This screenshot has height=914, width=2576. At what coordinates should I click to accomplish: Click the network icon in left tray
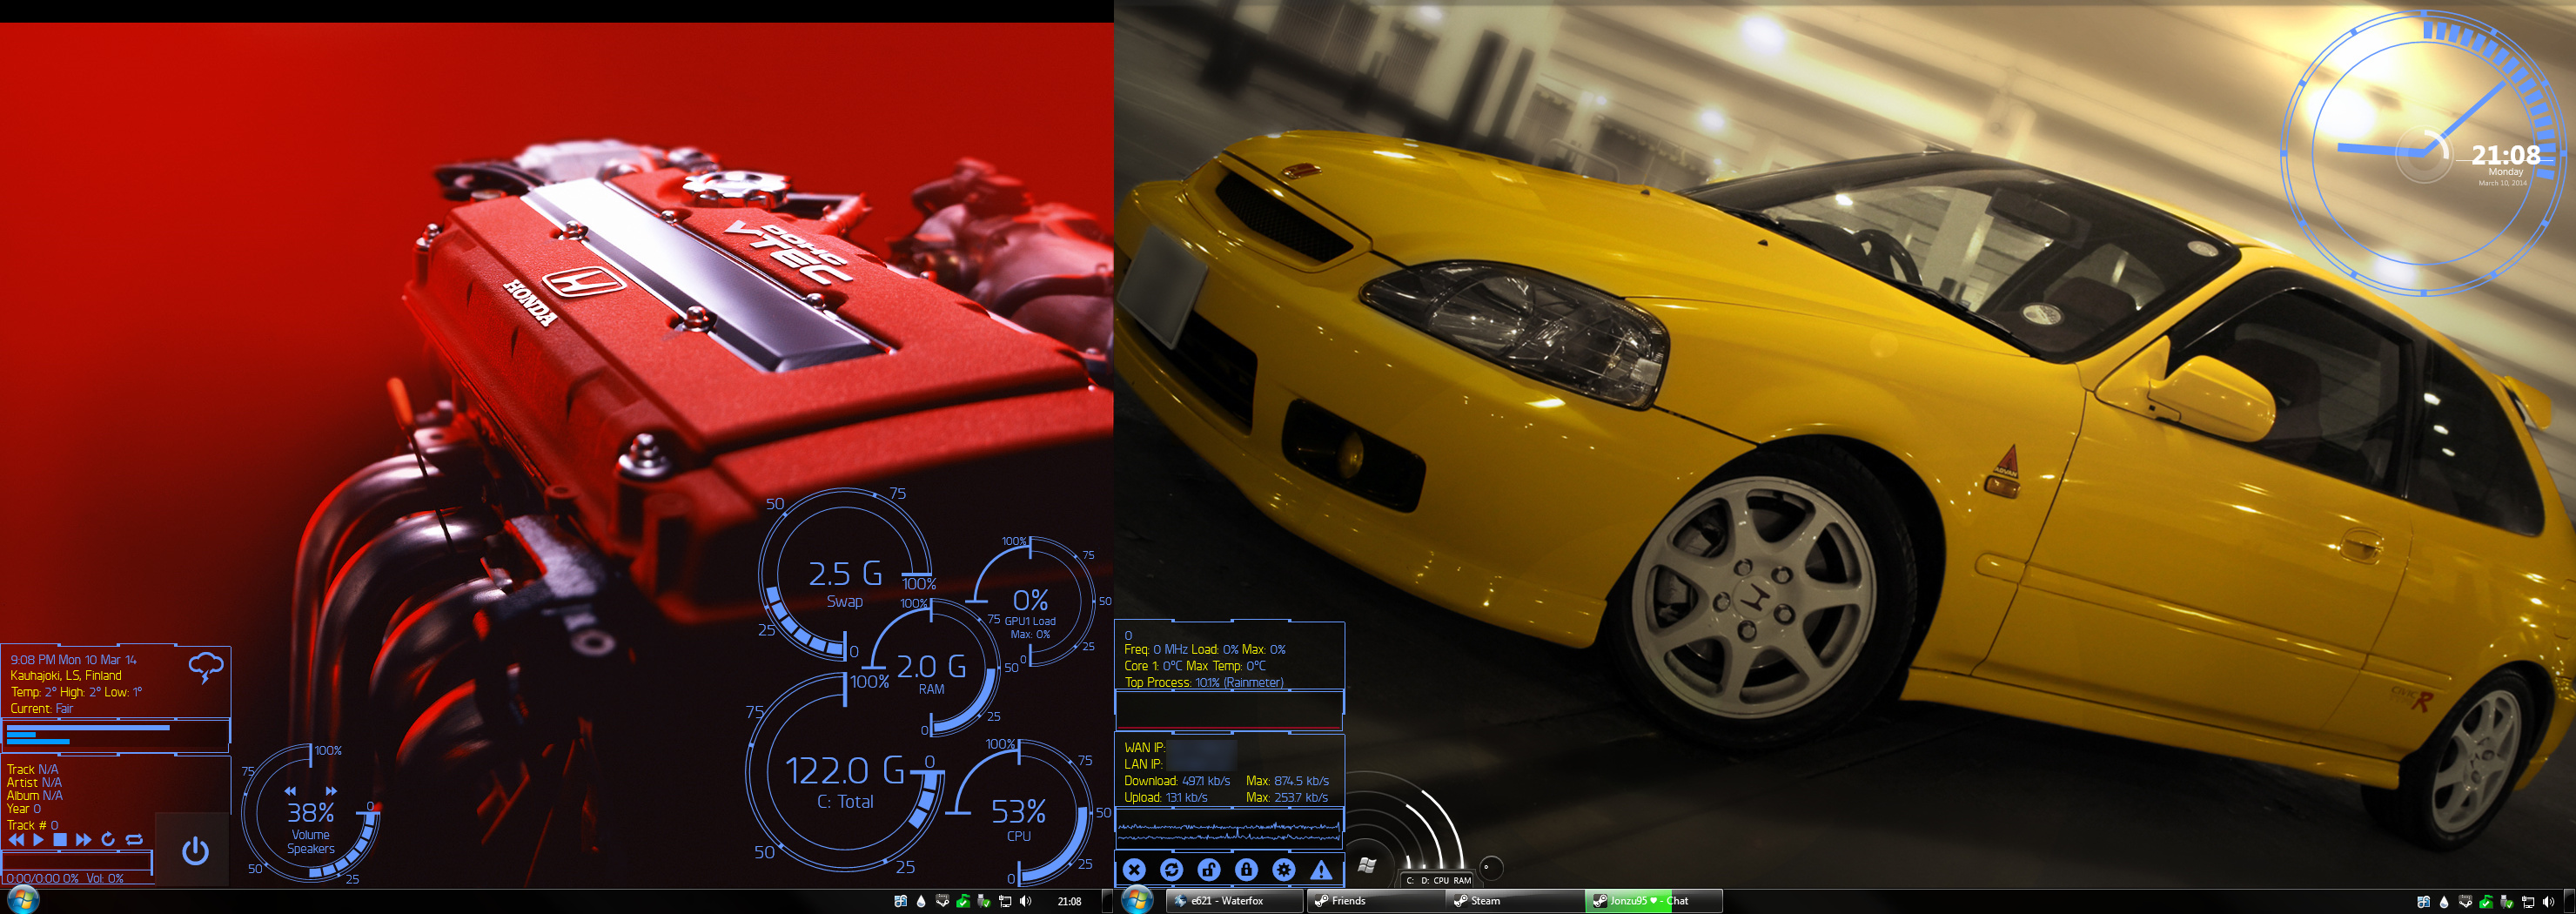(x=1005, y=901)
